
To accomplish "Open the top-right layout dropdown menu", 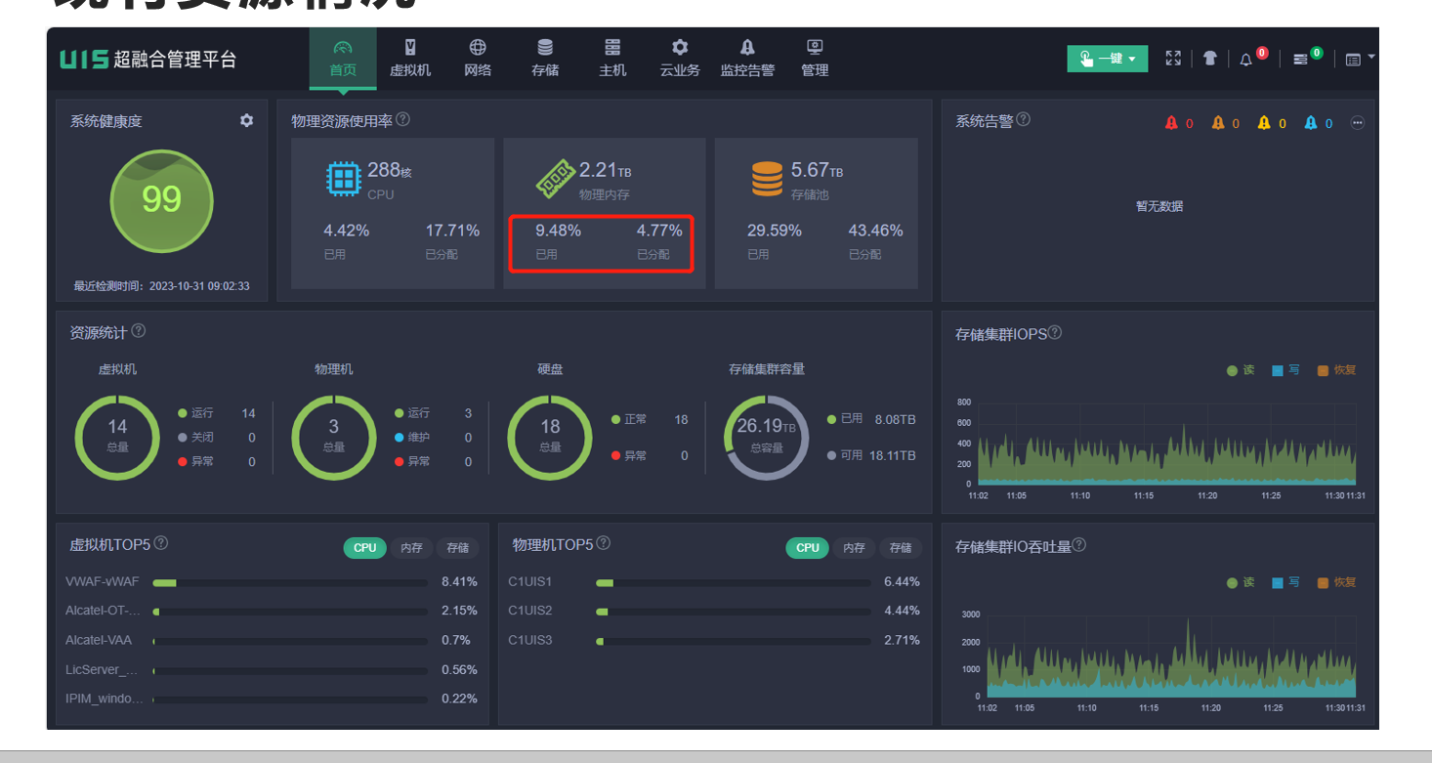I will (1359, 59).
